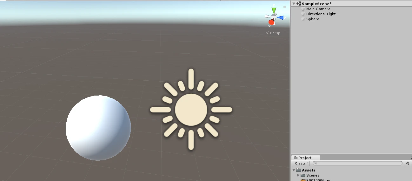Click the search magnifier icon in Project
The image size is (412, 181).
[x=315, y=163]
